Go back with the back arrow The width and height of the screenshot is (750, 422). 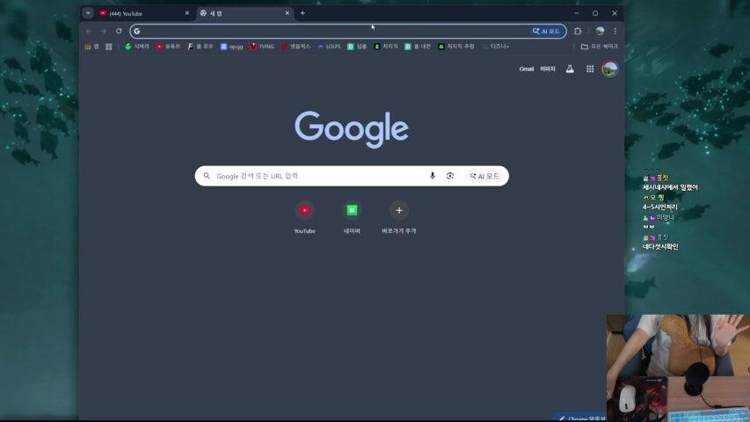click(x=89, y=31)
